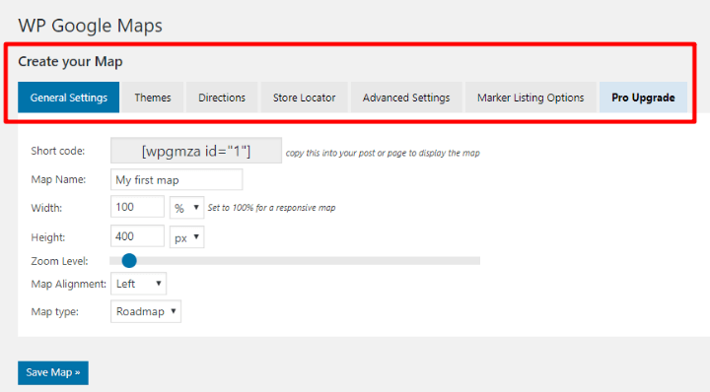Click the Width value field
The width and height of the screenshot is (710, 392).
click(137, 207)
